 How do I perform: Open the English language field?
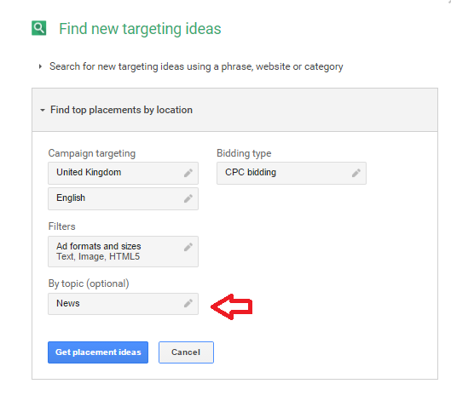point(123,198)
